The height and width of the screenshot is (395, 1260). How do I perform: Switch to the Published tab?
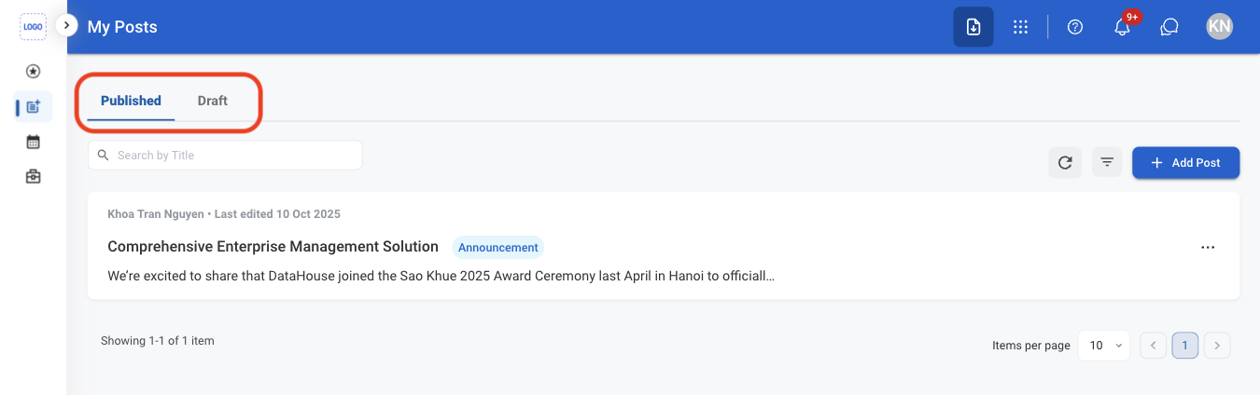click(x=131, y=101)
